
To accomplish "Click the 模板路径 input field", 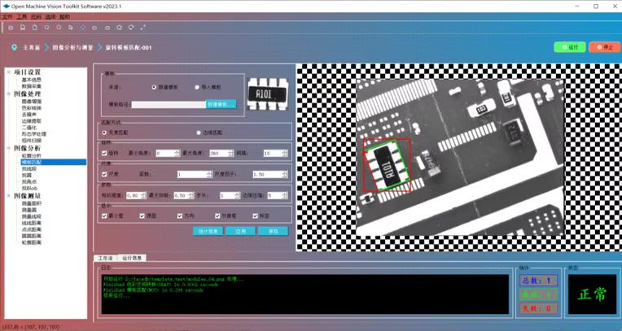I will 168,105.
